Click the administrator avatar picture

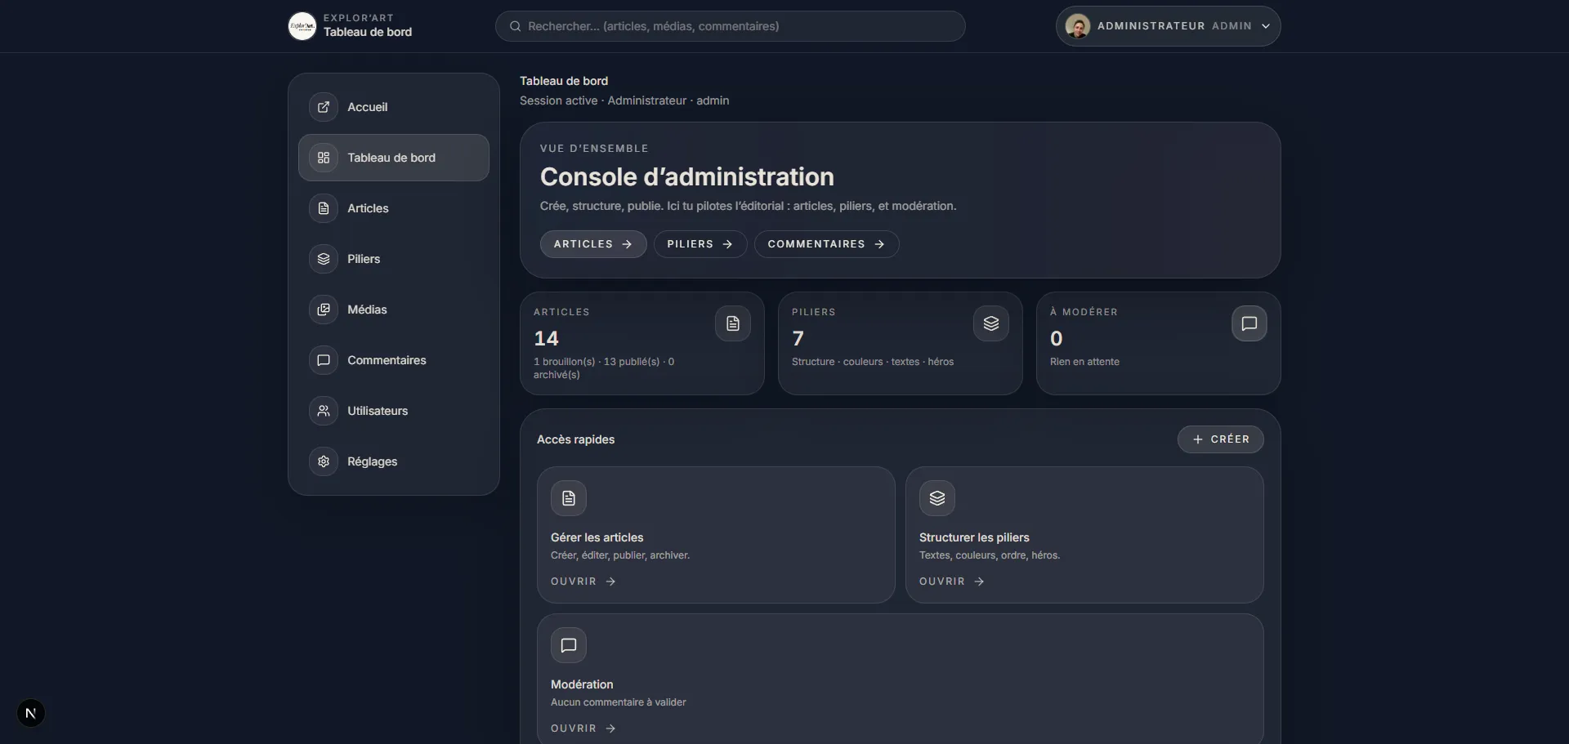click(x=1078, y=25)
